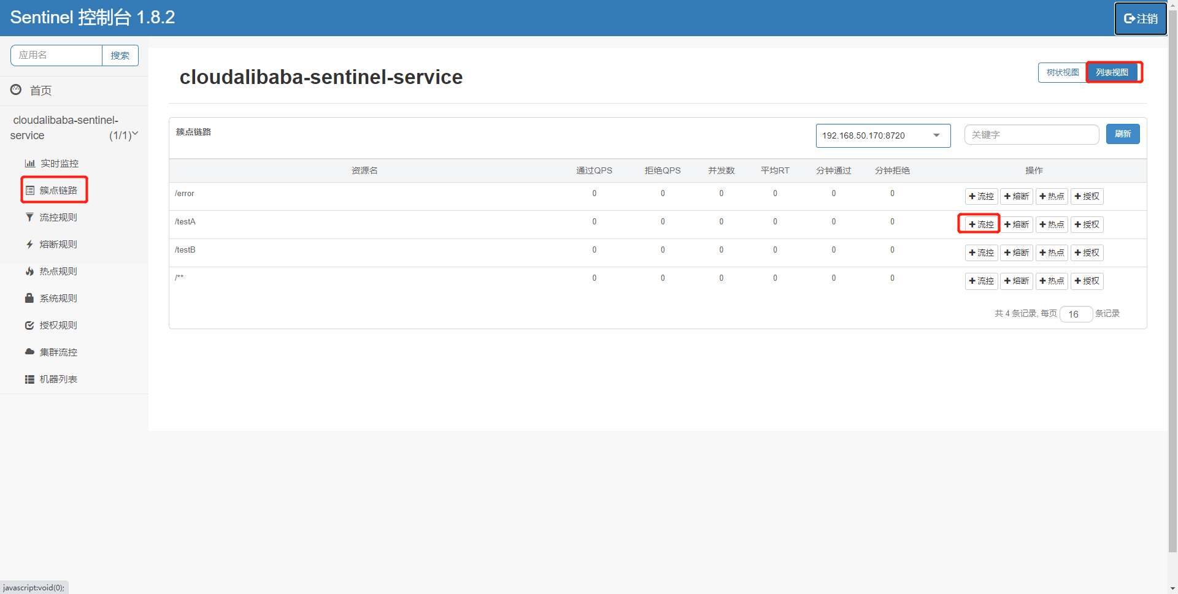The height and width of the screenshot is (594, 1178).
Task: Collapse the cloudalibaba-sentinel-service app chevron
Action: pos(135,134)
